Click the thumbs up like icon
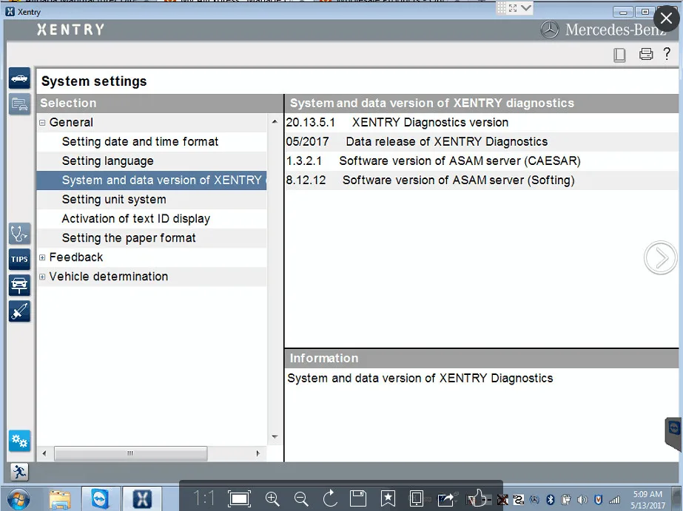Image resolution: width=683 pixels, height=511 pixels. click(478, 498)
